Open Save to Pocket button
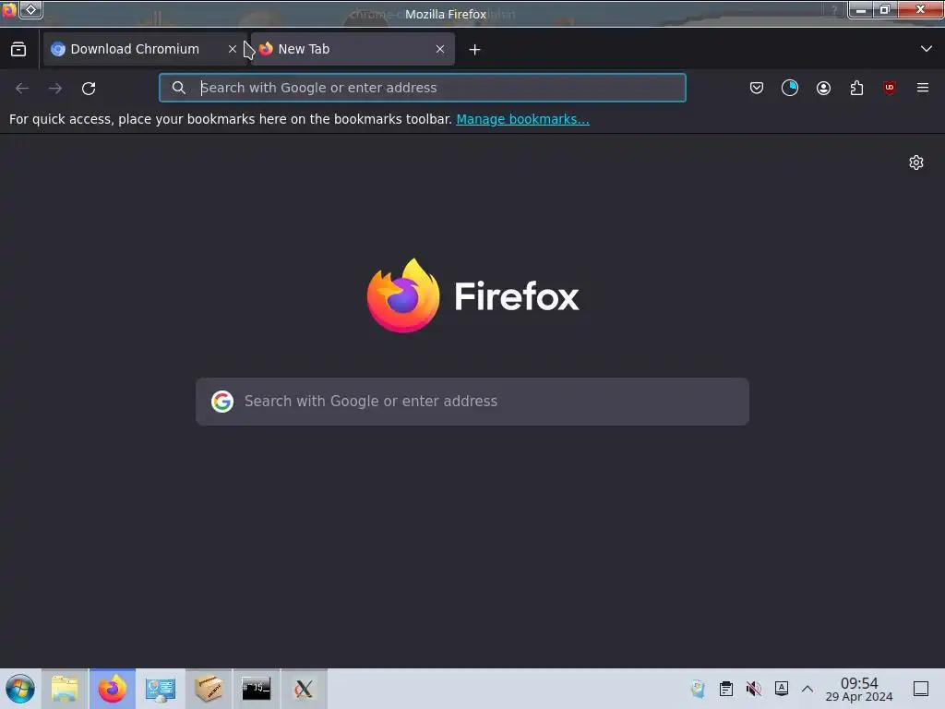This screenshot has height=709, width=945. (757, 88)
